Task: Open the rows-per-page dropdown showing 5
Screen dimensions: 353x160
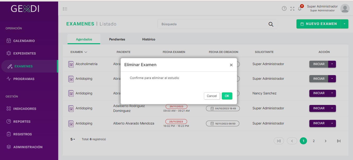Action: tap(73, 139)
